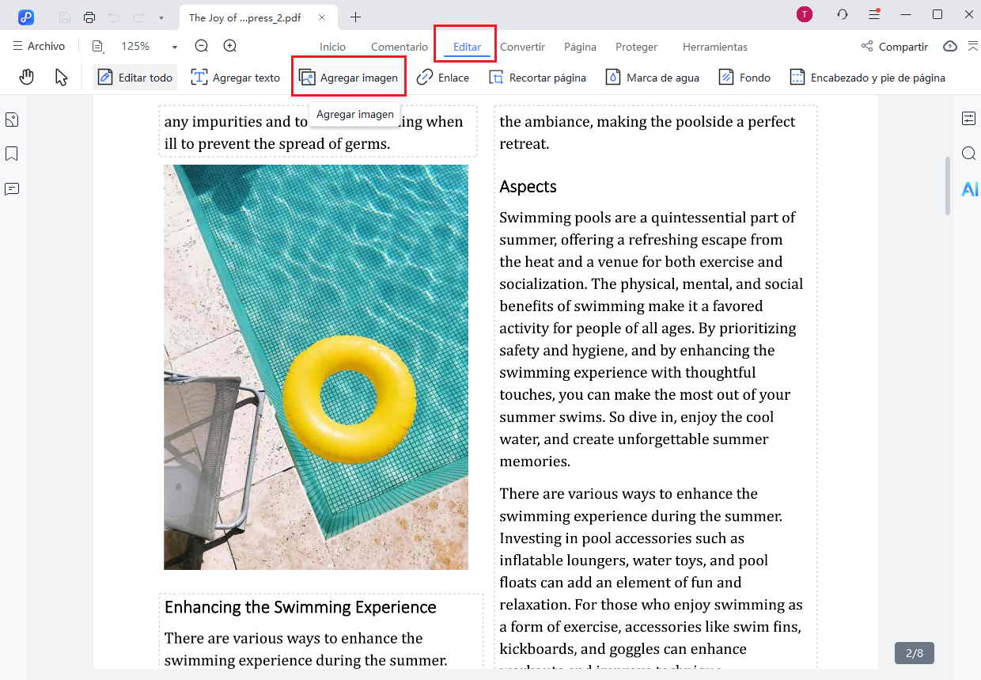This screenshot has width=981, height=680.
Task: Select the Hand pan tool
Action: pos(27,78)
